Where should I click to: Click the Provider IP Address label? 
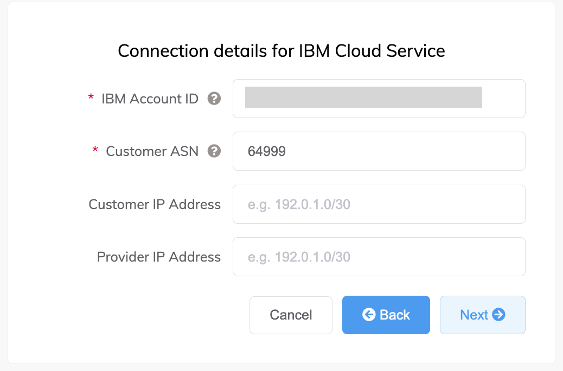pyautogui.click(x=158, y=257)
